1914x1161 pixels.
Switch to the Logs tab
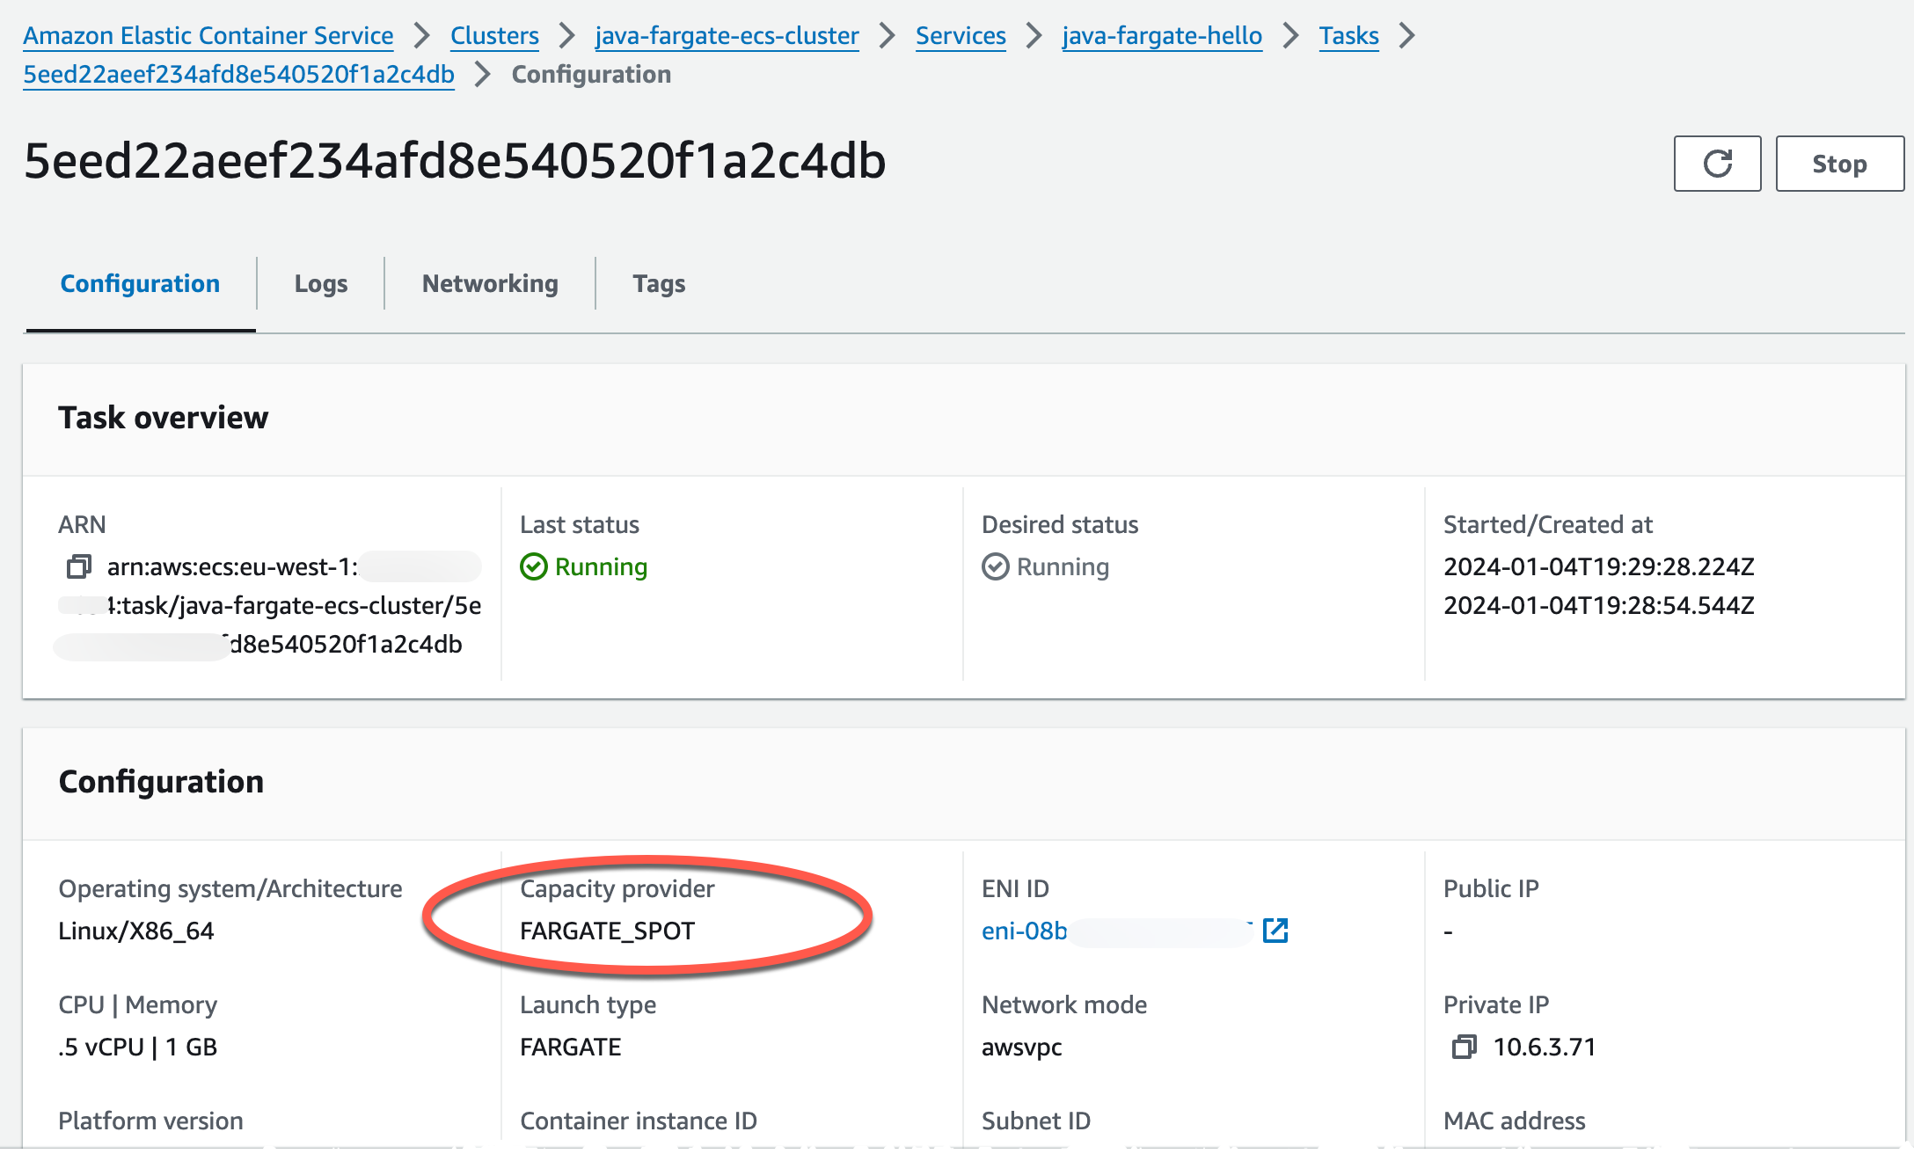click(x=321, y=283)
